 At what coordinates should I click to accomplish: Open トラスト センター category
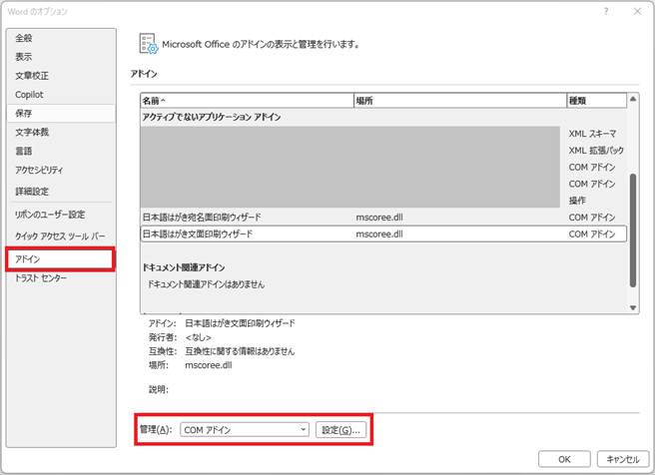coord(61,278)
